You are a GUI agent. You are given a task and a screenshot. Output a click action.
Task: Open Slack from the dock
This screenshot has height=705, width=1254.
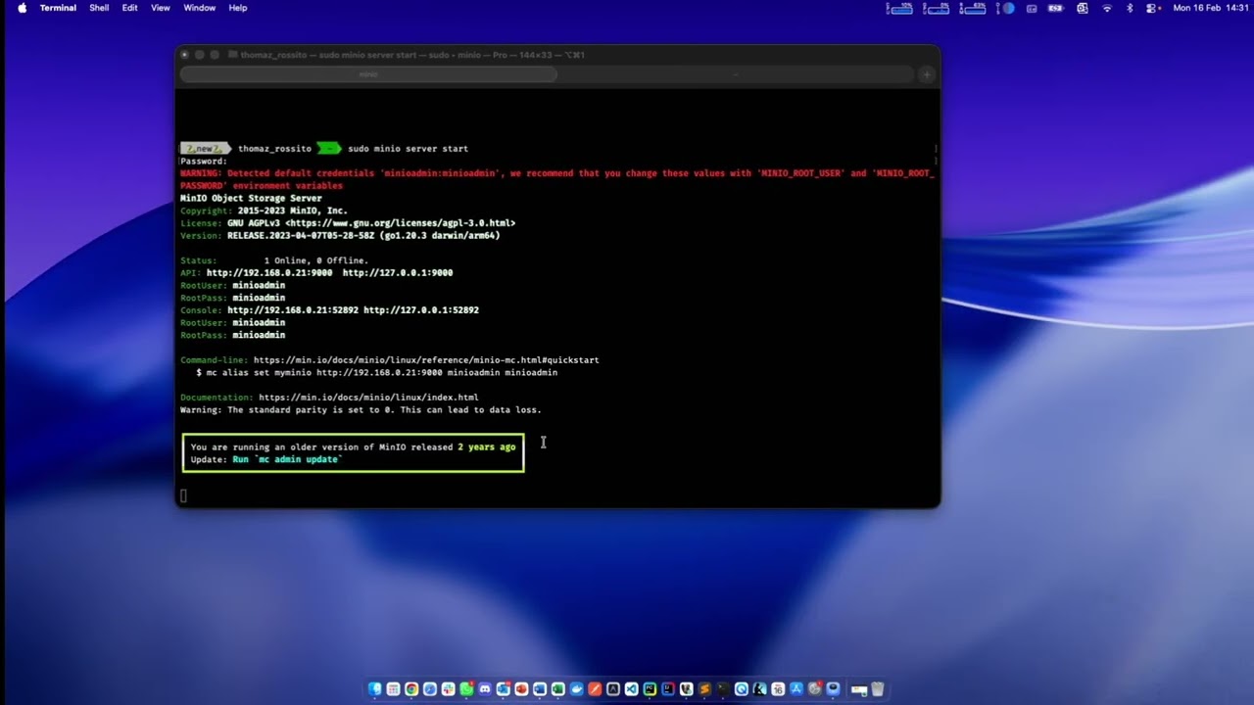tap(448, 689)
